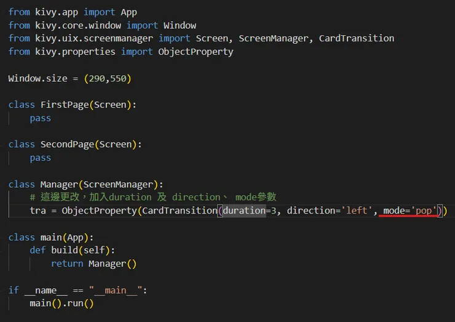Click the "__main__" string literal
The height and width of the screenshot is (322, 455).
pyautogui.click(x=116, y=291)
